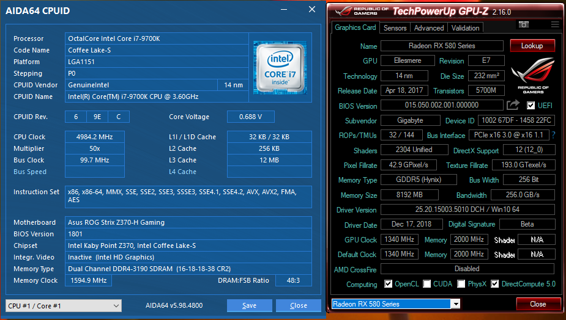Image resolution: width=566 pixels, height=320 pixels.
Task: Click the Texture Fillrate value 193.0 GTexel/s
Action: tap(523, 165)
